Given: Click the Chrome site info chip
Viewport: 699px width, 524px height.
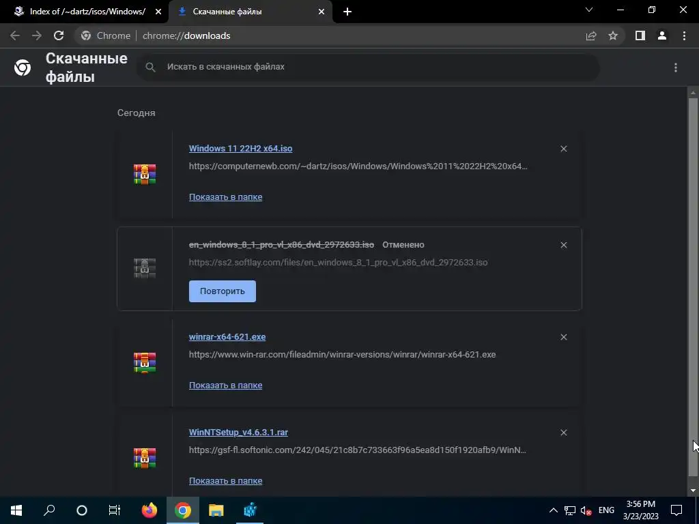Looking at the screenshot, I should [x=106, y=35].
